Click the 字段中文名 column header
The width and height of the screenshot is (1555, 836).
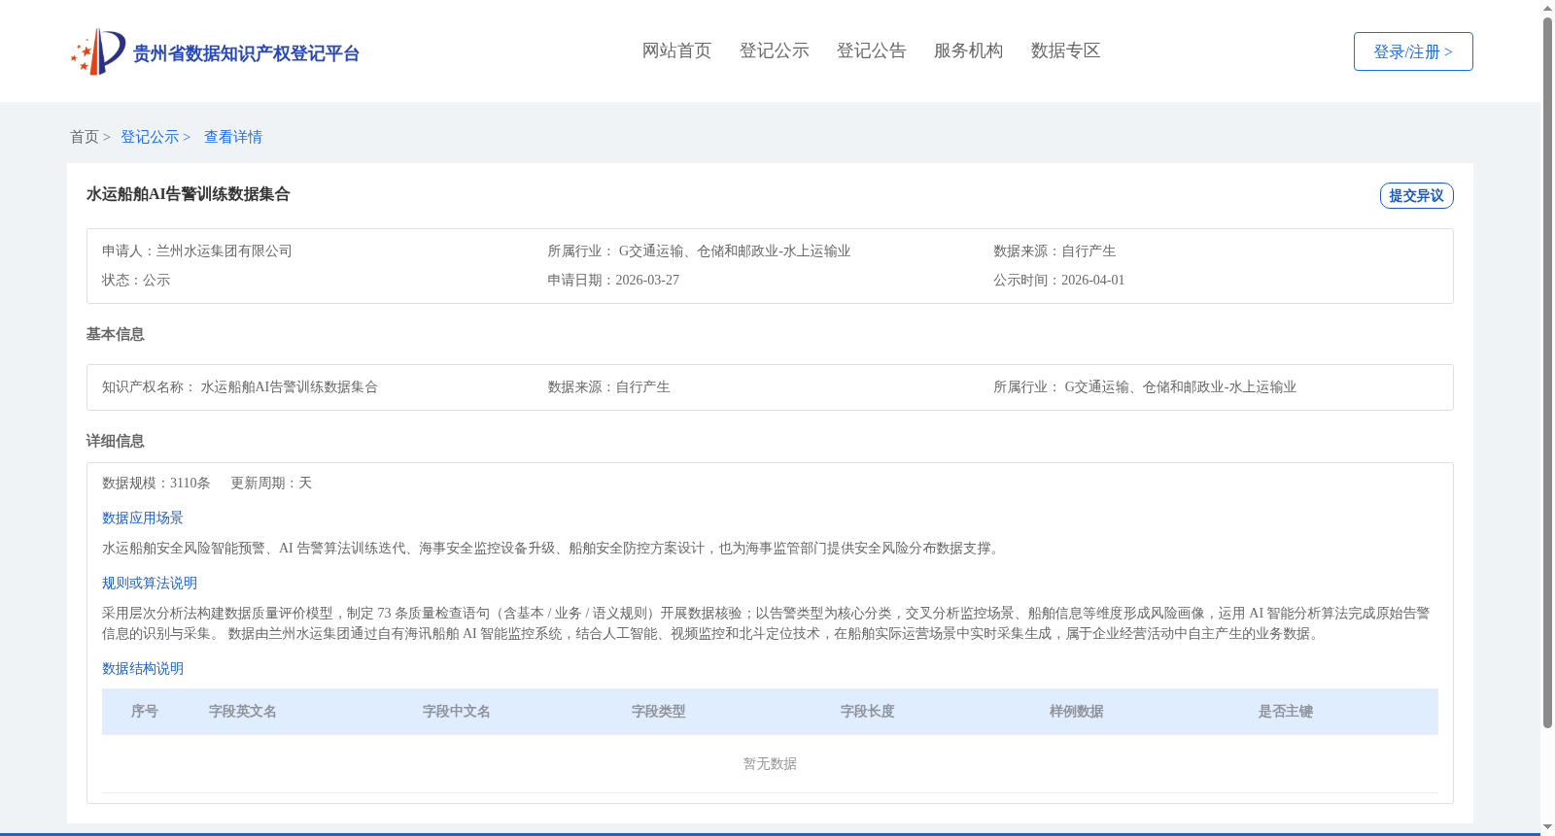457,712
